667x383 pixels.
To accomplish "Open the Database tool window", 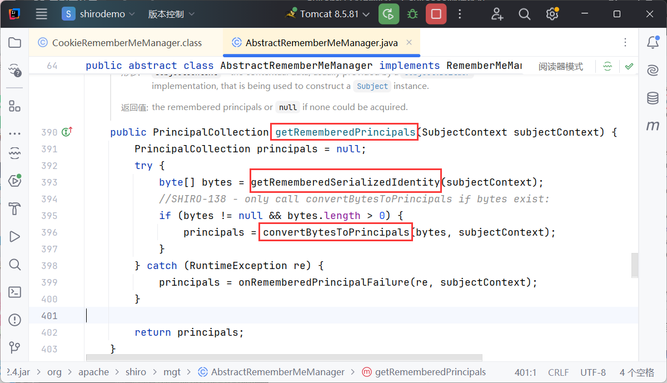I will point(653,98).
